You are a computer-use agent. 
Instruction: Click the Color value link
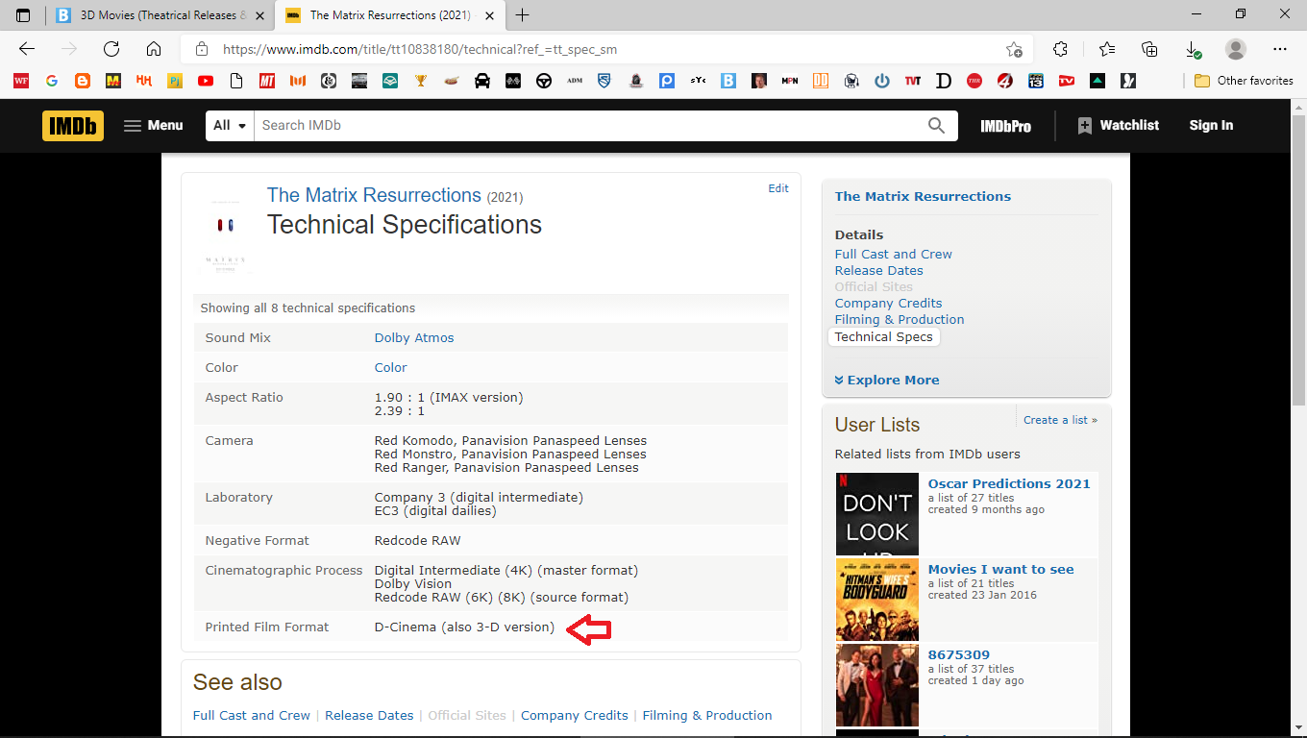390,367
